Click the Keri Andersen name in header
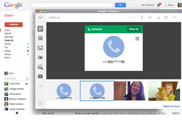 coord(148,5)
